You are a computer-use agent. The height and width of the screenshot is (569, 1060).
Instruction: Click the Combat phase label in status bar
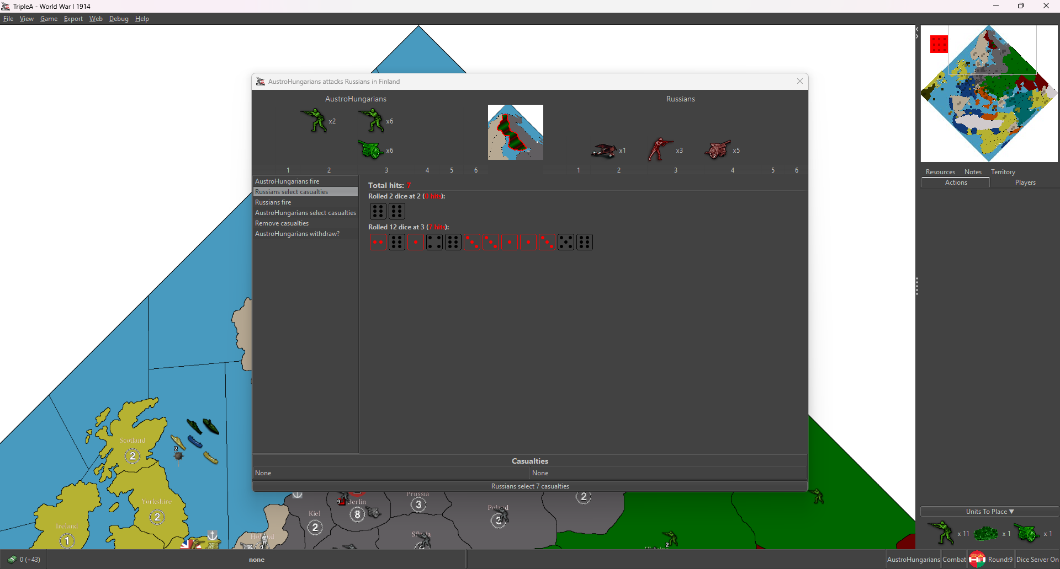954,560
